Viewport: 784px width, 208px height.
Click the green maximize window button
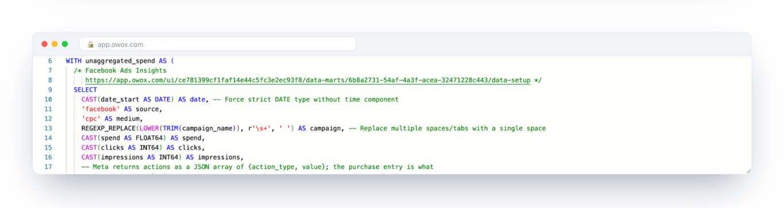pos(65,44)
